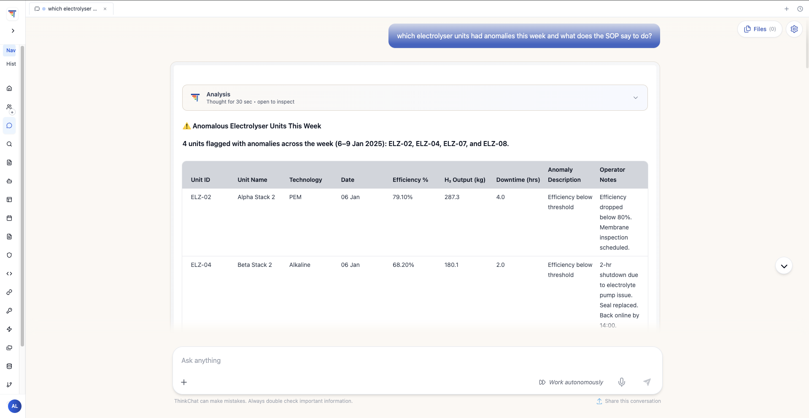
Task: Click the 'Thought for 30 sec • open to inspect' text
Action: click(x=250, y=102)
